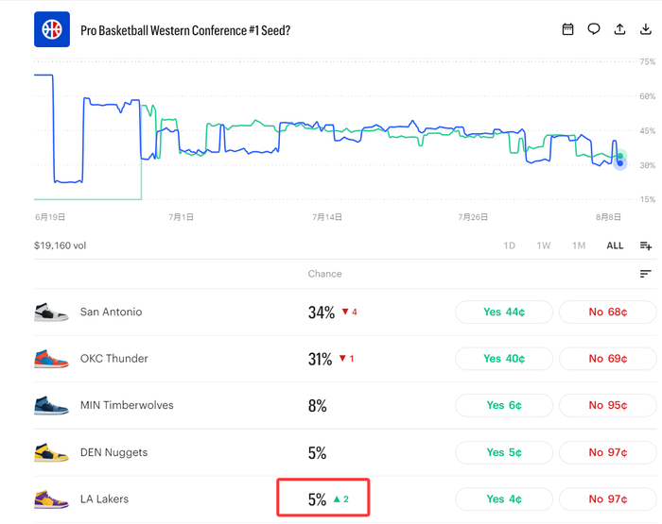Click the OKC Thunder sneaker icon
The width and height of the screenshot is (662, 524).
51,359
